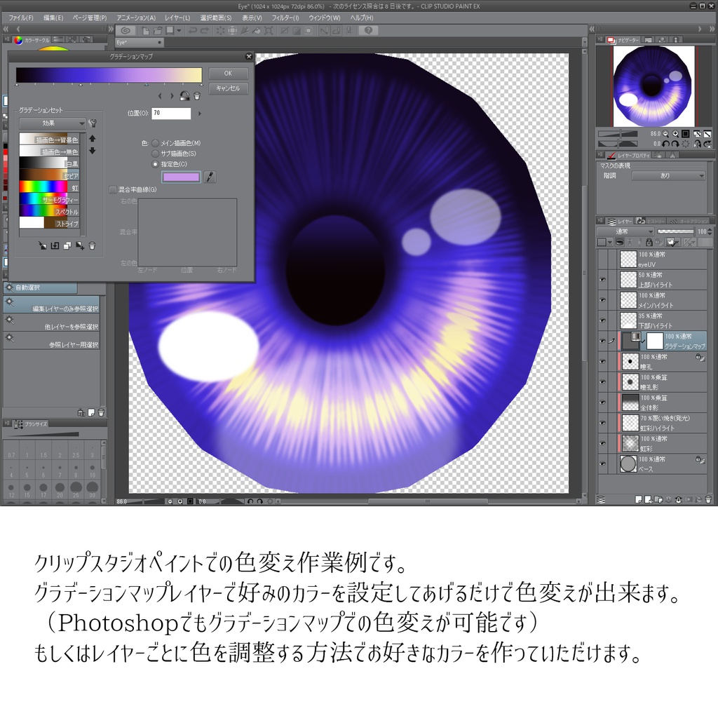This screenshot has height=718, width=718.
Task: Click the Undo icon in the toolbar
Action: pos(193,31)
